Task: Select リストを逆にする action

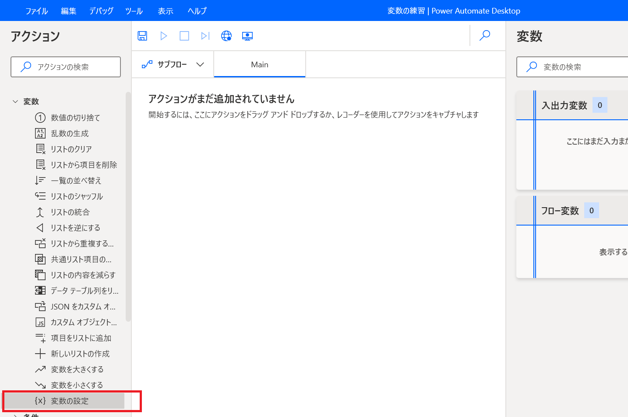Action: (67, 228)
